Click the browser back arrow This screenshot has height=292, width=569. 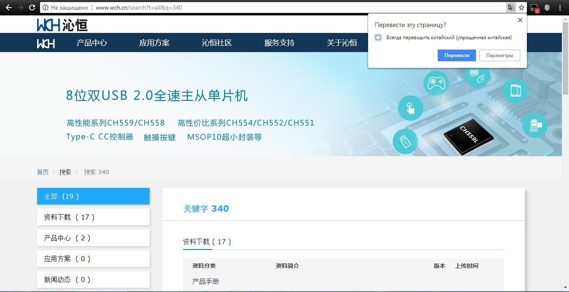[8, 7]
